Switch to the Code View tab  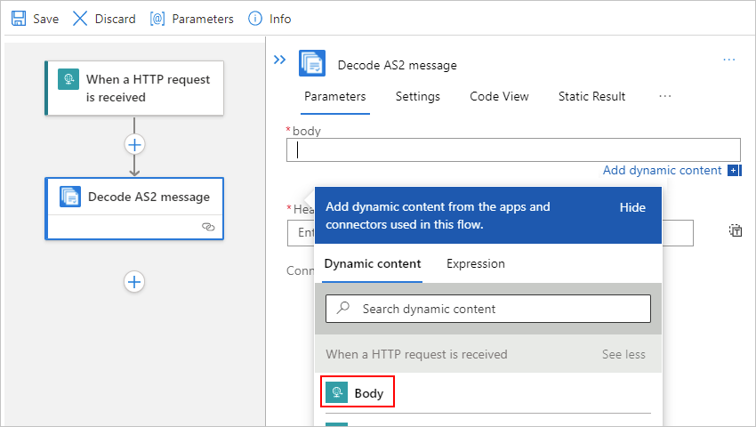pos(499,96)
